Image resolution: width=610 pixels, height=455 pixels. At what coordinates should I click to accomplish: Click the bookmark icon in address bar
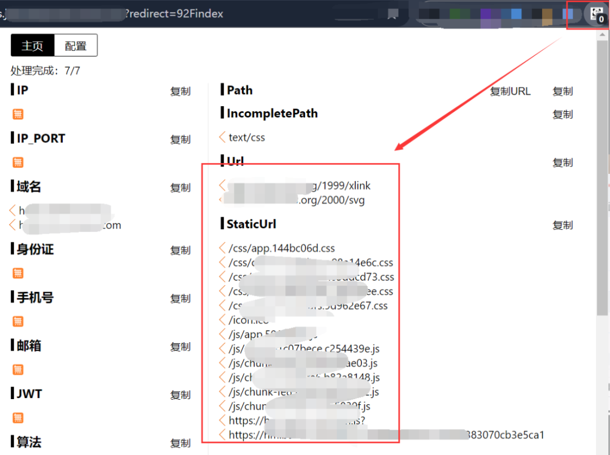pyautogui.click(x=393, y=14)
